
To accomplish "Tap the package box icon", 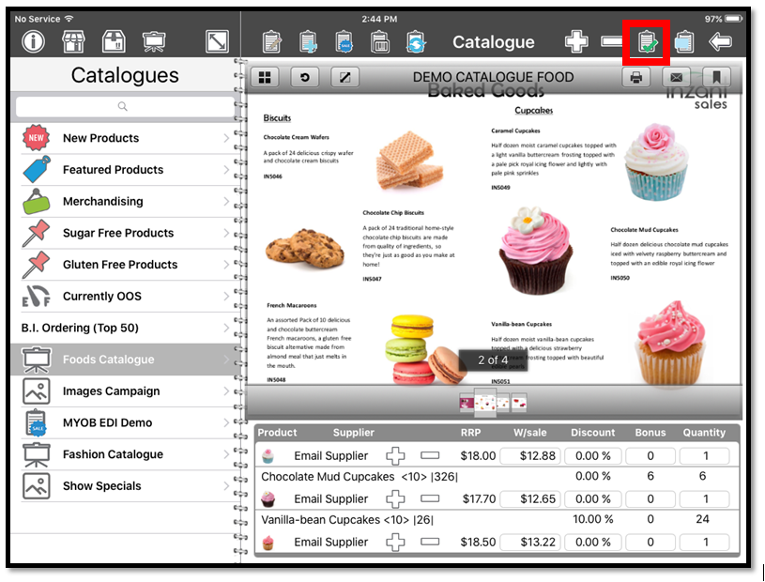I will point(114,42).
